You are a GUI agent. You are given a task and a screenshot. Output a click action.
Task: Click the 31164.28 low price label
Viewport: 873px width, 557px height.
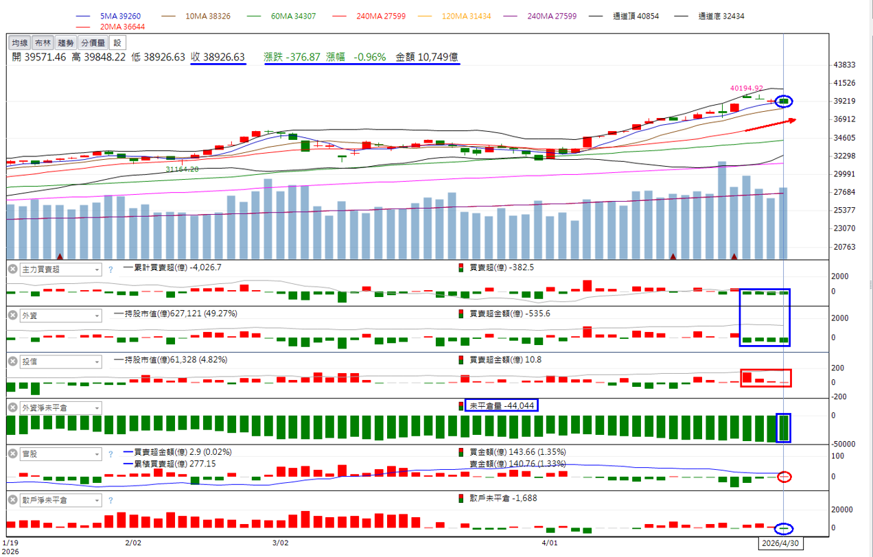(182, 169)
